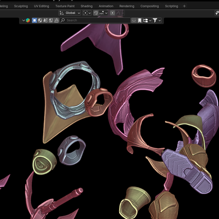Click the bookmark icon beside search
This screenshot has width=219, height=219.
[x=140, y=20]
